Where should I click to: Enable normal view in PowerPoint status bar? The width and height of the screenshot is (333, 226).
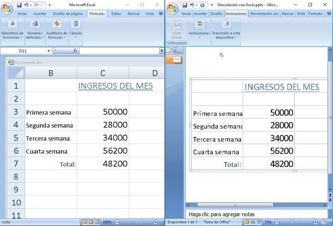(246, 222)
